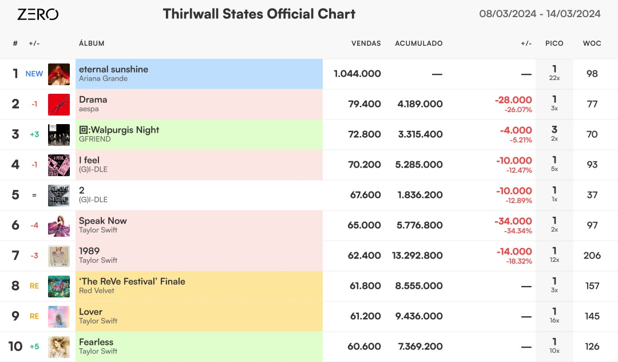618x362 pixels.
Task: Open the I feel album cover
Action: click(x=59, y=165)
